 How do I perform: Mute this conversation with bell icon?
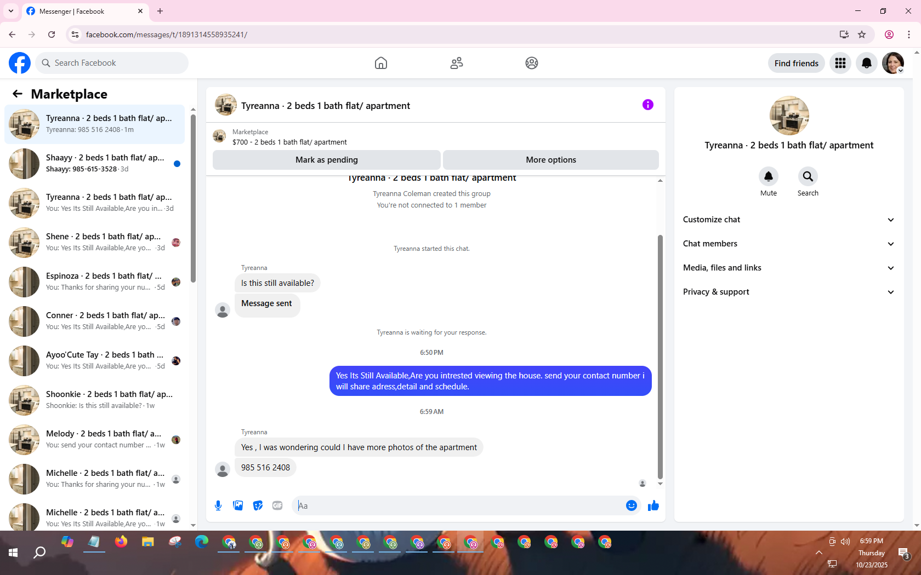pyautogui.click(x=769, y=176)
